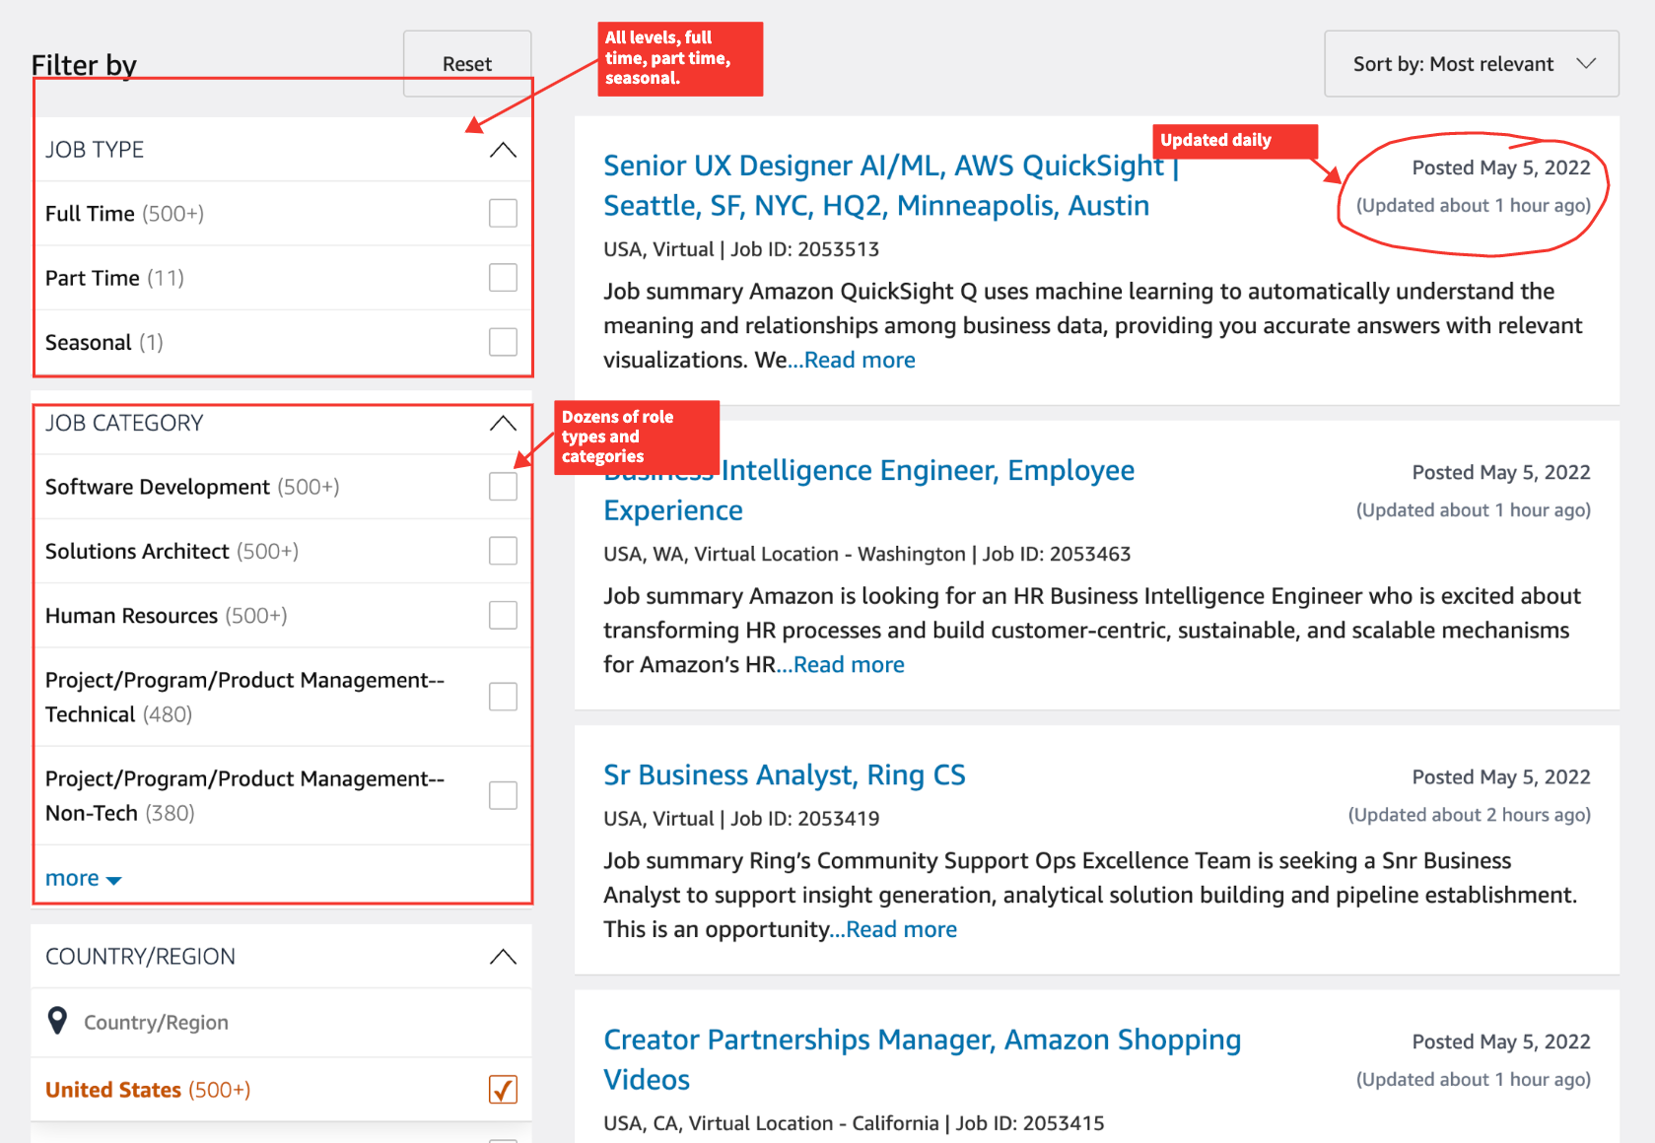Click the JOB TYPE heading text
The image size is (1655, 1143).
(95, 150)
